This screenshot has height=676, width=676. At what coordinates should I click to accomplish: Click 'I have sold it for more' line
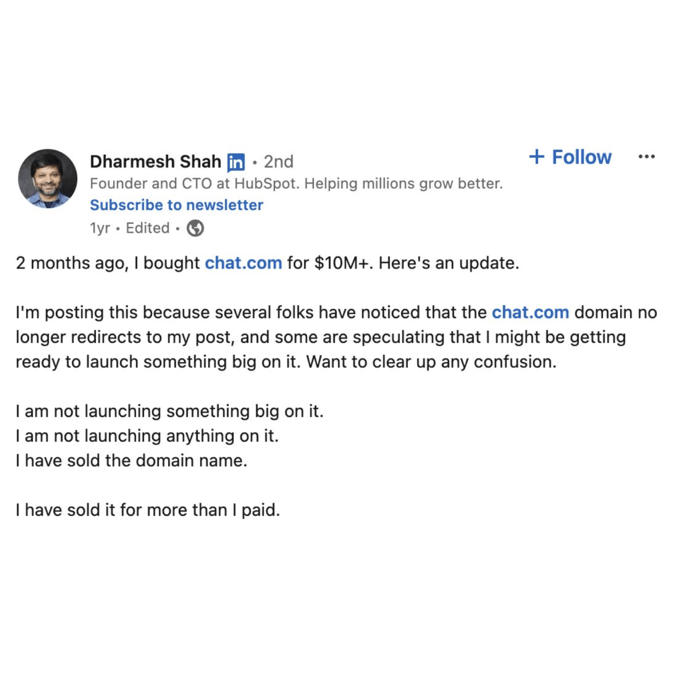tap(148, 510)
